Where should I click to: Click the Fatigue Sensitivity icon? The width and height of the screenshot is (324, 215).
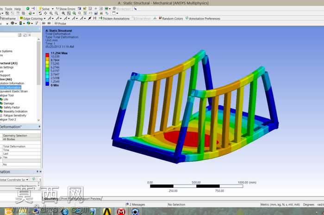click(1, 115)
